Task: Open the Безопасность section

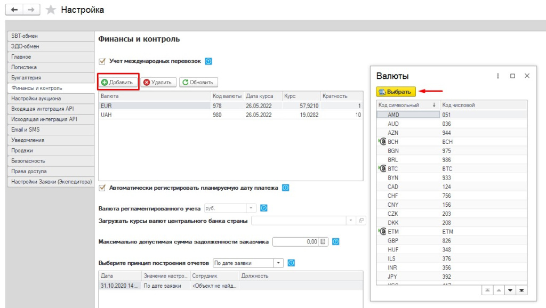Action: click(x=51, y=161)
